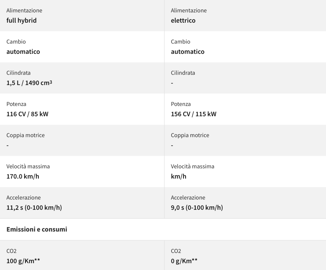This screenshot has height=270, width=326.
Task: Click the "full hybrid" fuel type value
Action: (x=21, y=21)
